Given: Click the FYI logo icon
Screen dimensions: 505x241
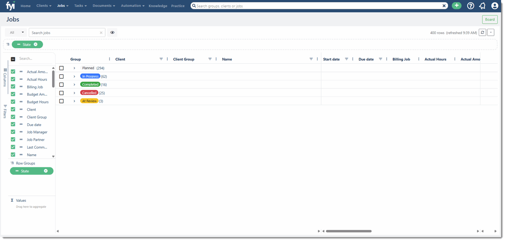Looking at the screenshot, I should click(10, 6).
